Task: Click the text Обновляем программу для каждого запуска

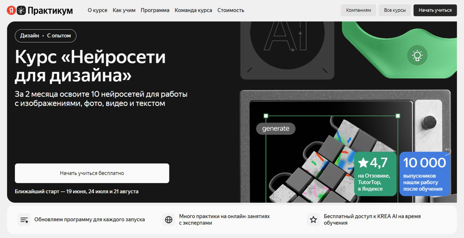Action: (x=89, y=220)
